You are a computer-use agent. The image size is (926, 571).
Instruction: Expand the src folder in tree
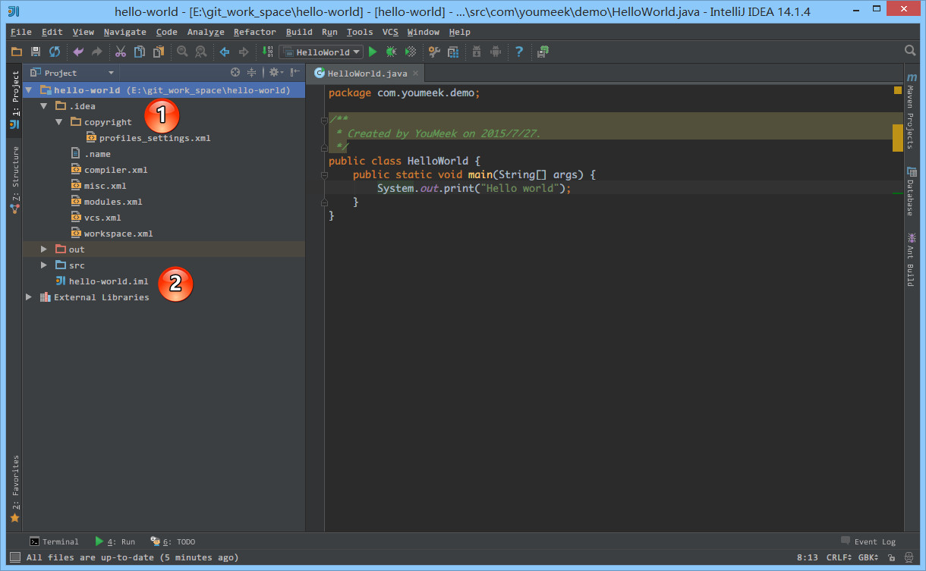45,265
